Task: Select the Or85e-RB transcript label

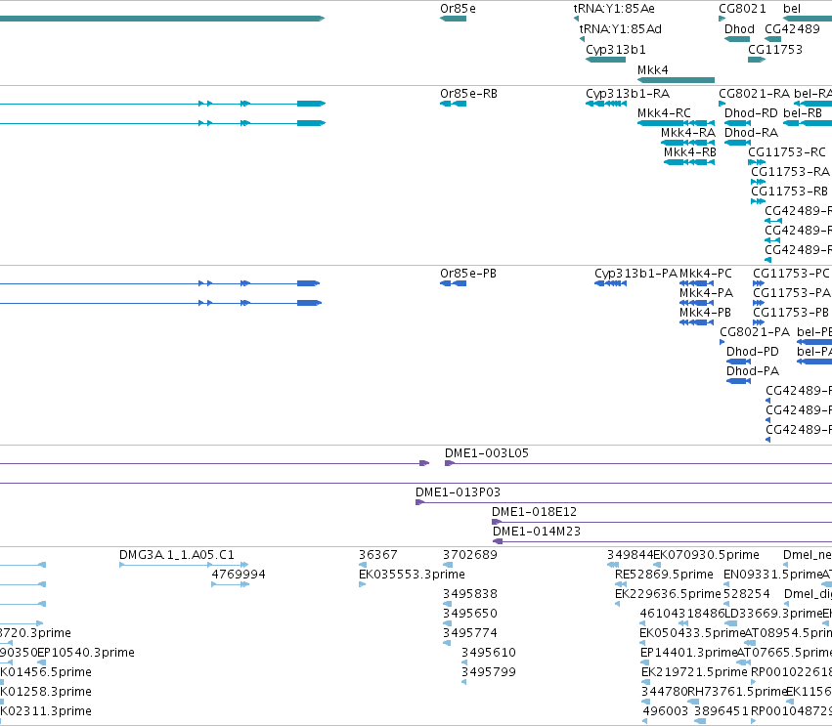Action: (468, 94)
